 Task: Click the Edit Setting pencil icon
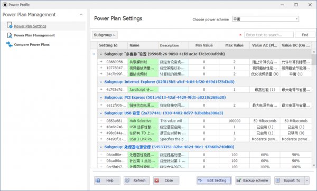(x=200, y=180)
